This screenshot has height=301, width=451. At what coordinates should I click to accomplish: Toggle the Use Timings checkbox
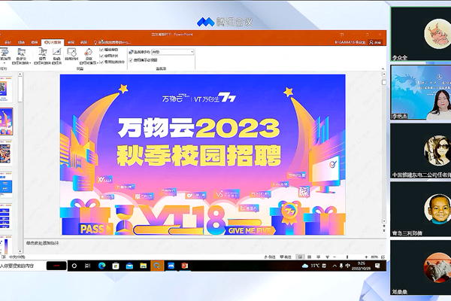102,54
